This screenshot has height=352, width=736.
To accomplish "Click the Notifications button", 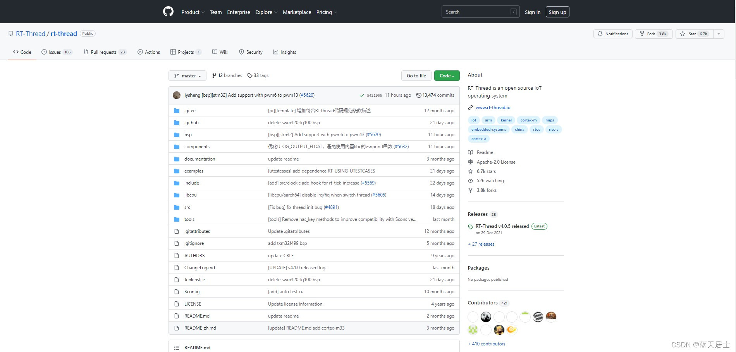I will (x=613, y=34).
